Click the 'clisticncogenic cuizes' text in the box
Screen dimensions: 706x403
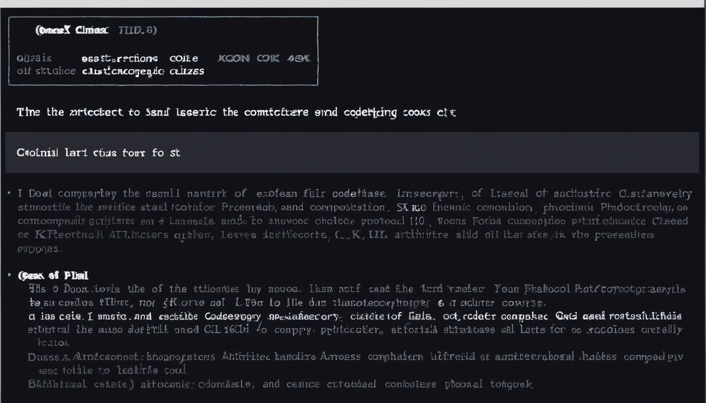(143, 71)
